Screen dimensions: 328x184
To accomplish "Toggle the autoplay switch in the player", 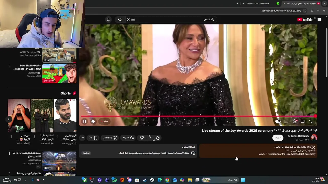I will coord(278,121).
